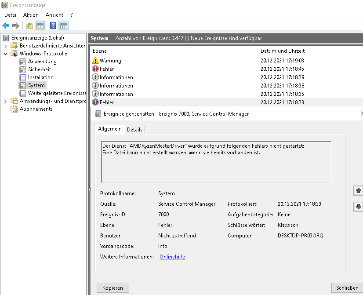This screenshot has width=363, height=295.
Task: Select the Anwendung log in tree
Action: (x=42, y=62)
